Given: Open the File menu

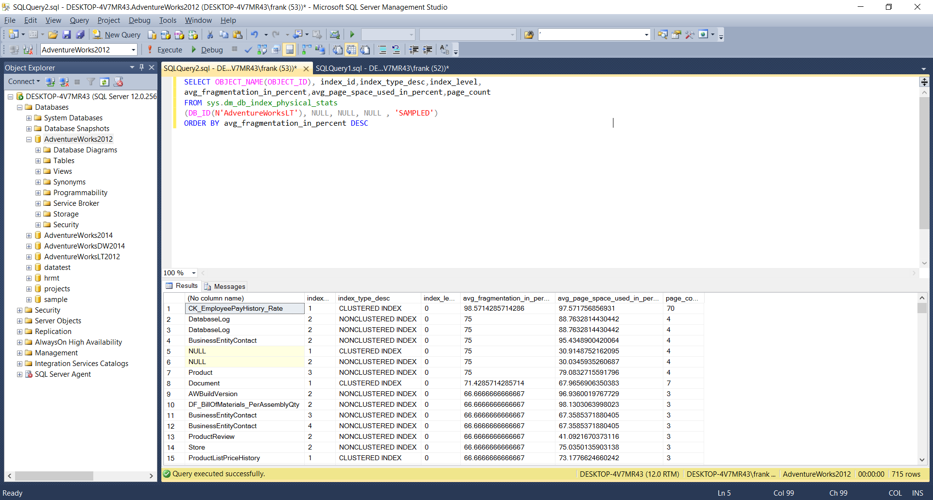Looking at the screenshot, I should point(10,20).
